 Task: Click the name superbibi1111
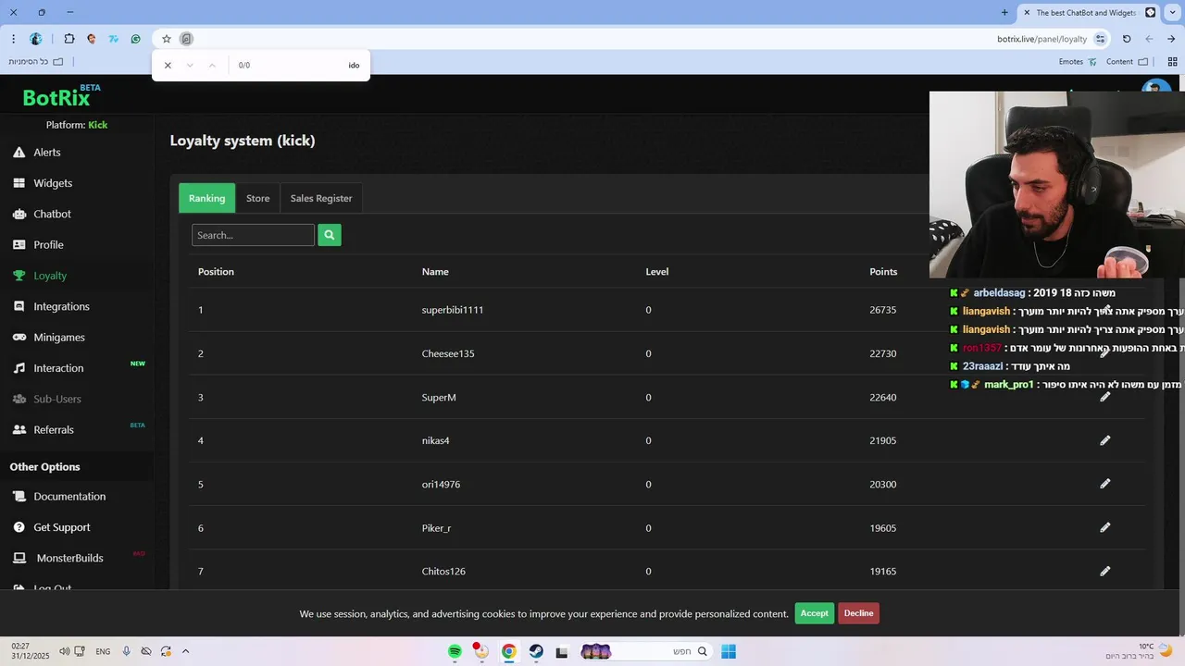(453, 310)
